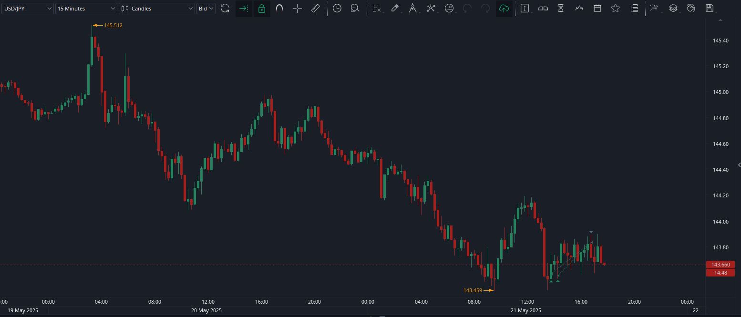Expand the side panel arrow on the chart's right edge
Screen dimensions: 741x317
point(739,165)
